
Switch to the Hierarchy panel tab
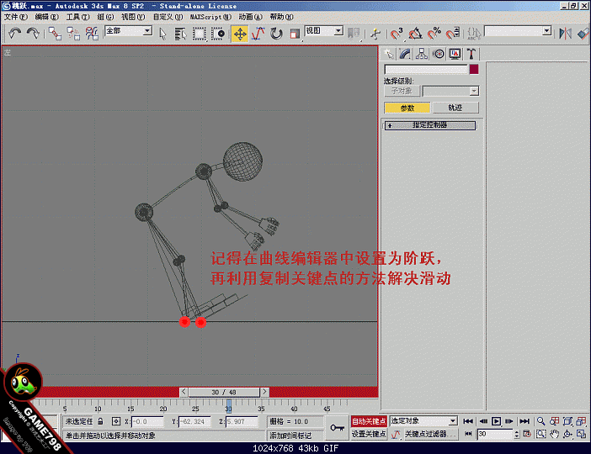422,54
